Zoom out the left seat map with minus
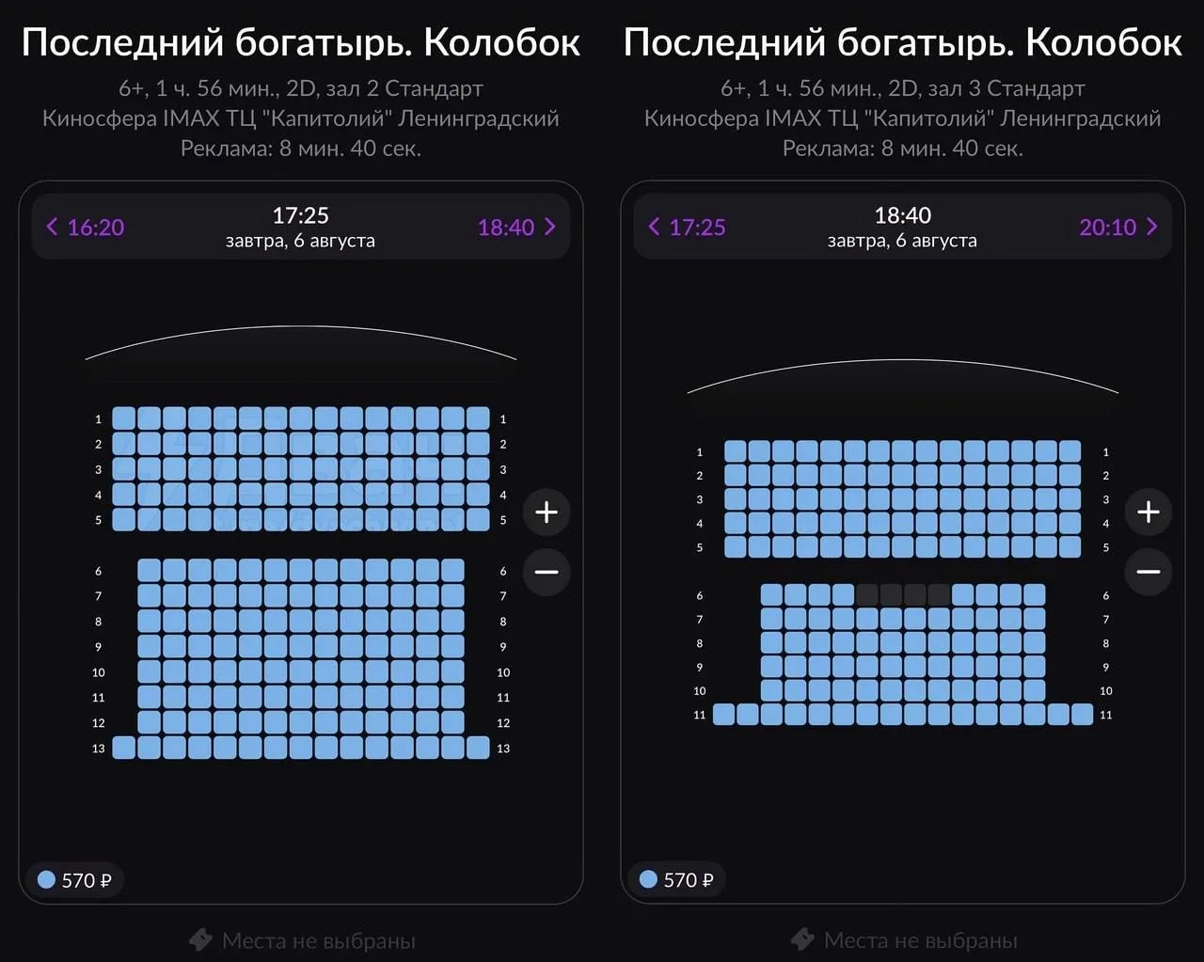The image size is (1204, 962). click(547, 572)
